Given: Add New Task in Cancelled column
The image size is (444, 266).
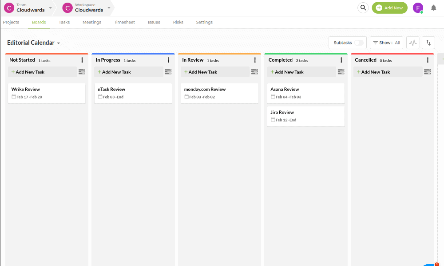Looking at the screenshot, I should click(388, 72).
